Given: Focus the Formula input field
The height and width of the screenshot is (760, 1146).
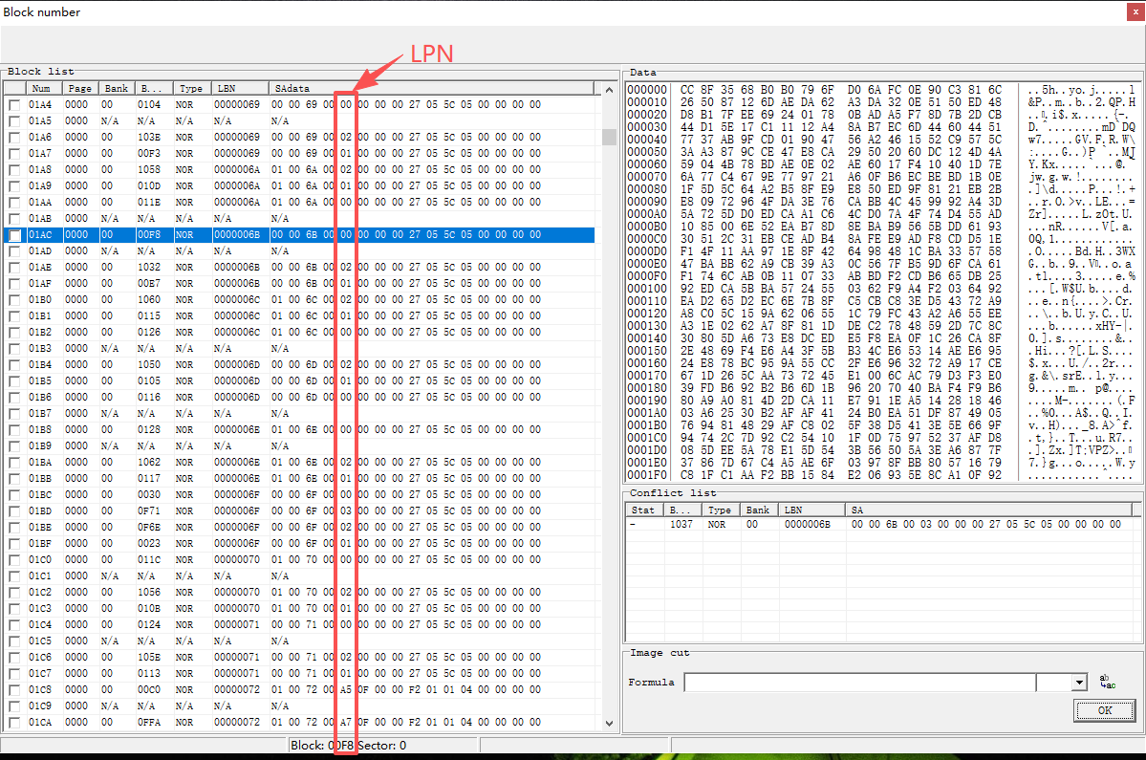Looking at the screenshot, I should (x=860, y=683).
